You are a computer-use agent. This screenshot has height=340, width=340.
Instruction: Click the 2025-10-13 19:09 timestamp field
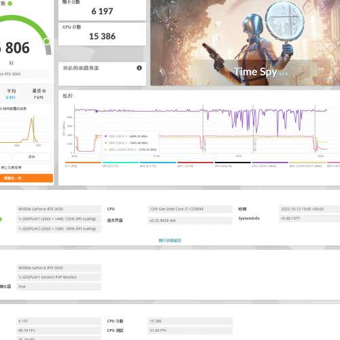(x=309, y=209)
